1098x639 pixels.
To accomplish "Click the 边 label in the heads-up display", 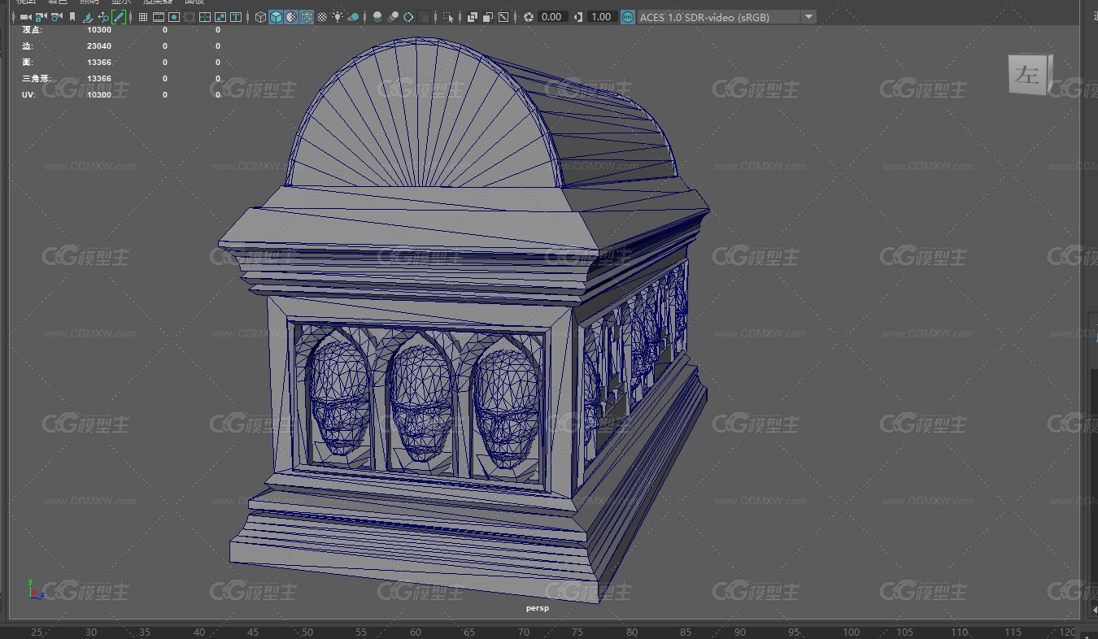I will [26, 46].
